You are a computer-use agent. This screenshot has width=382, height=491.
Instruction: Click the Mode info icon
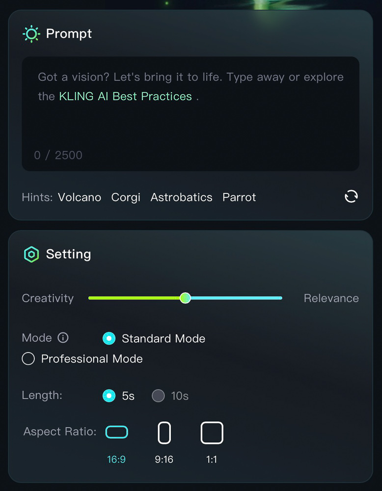(x=63, y=338)
